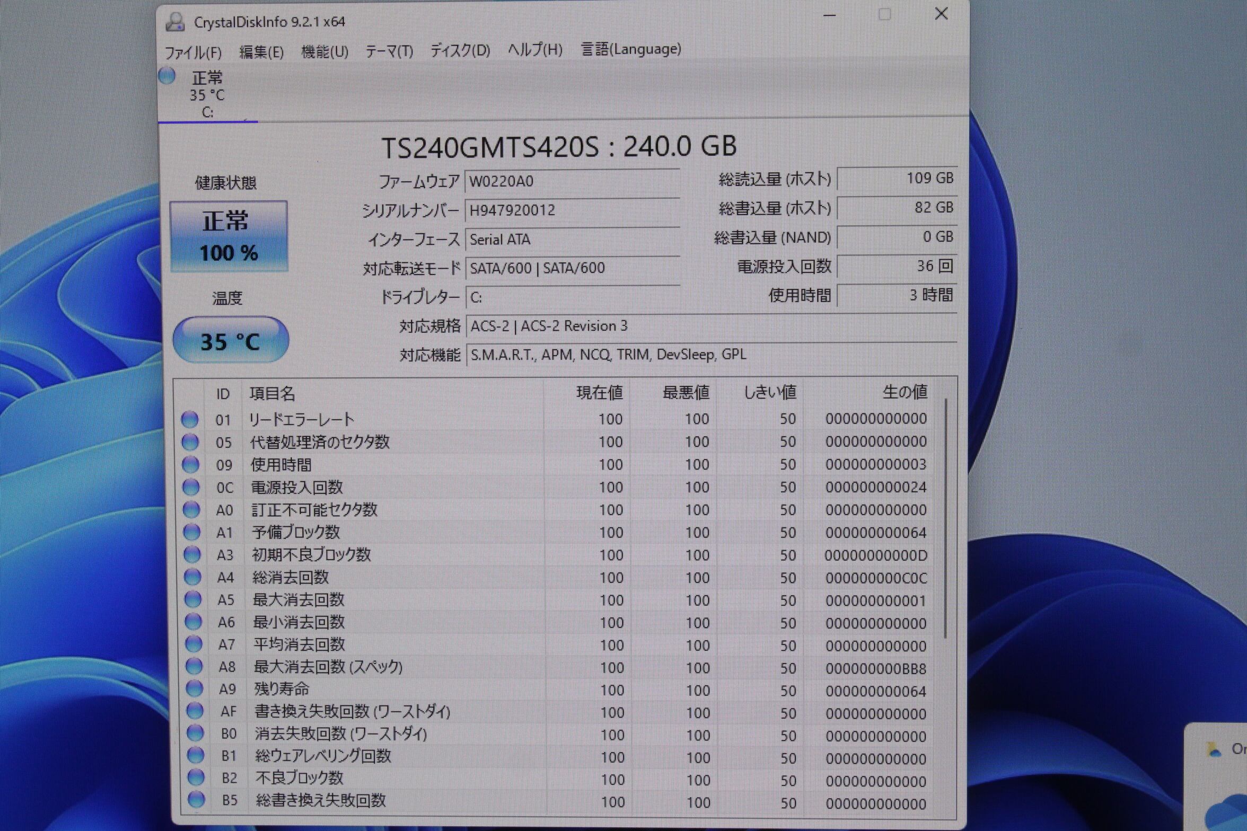Click status icon for B2 不良ブロック数
This screenshot has width=1247, height=831.
click(x=196, y=778)
